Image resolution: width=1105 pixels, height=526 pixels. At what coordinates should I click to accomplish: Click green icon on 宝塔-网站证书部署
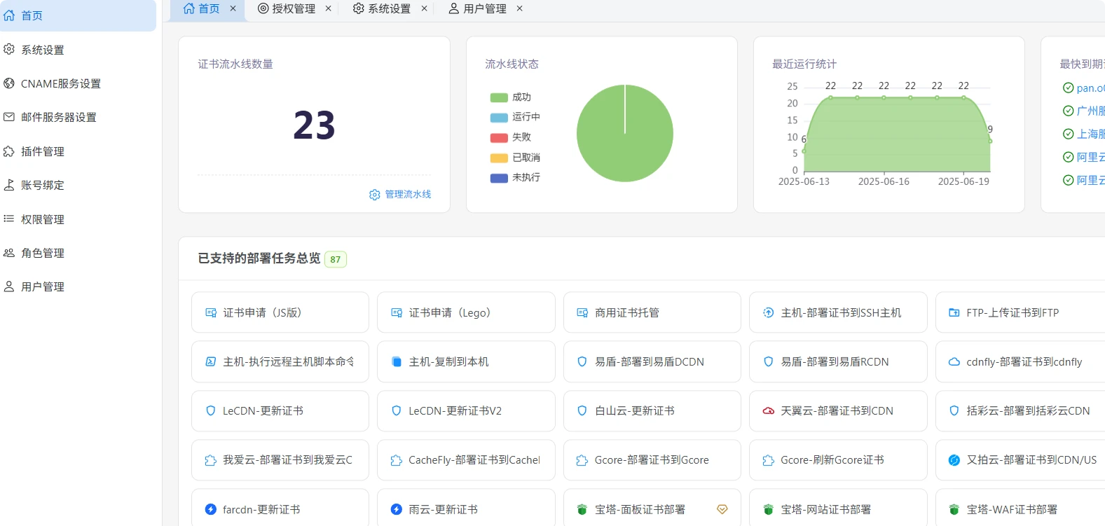[x=769, y=509]
